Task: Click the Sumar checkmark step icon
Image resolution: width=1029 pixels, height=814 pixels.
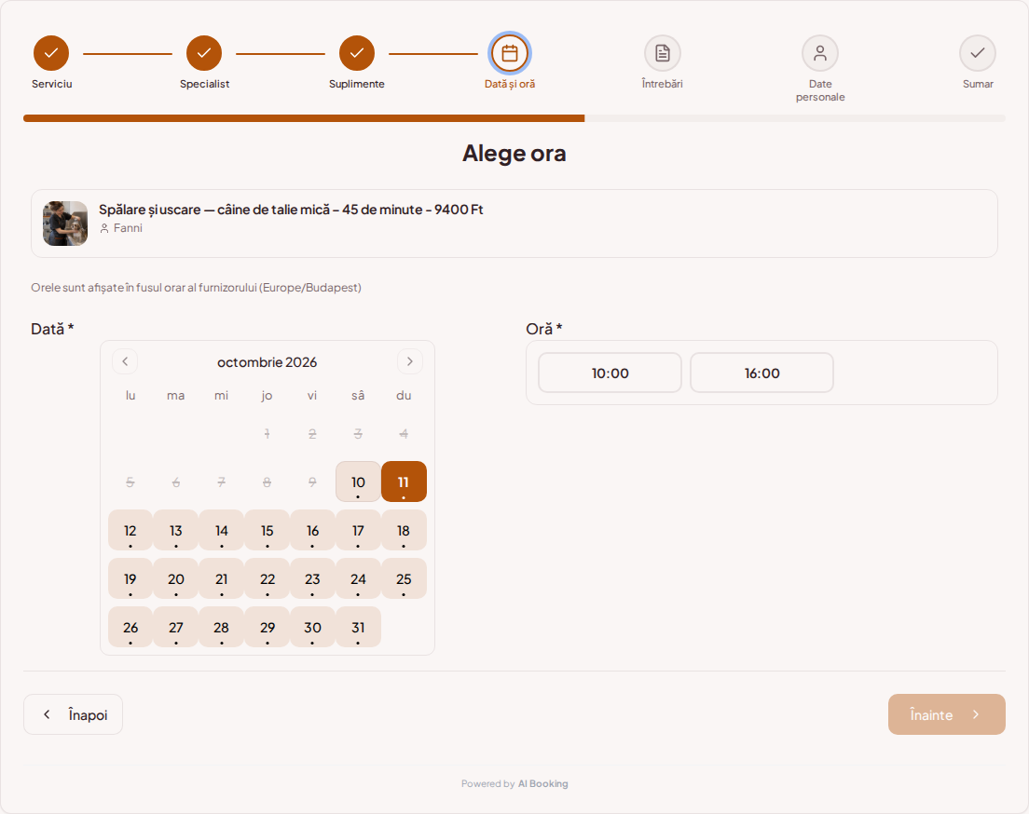Action: click(978, 53)
